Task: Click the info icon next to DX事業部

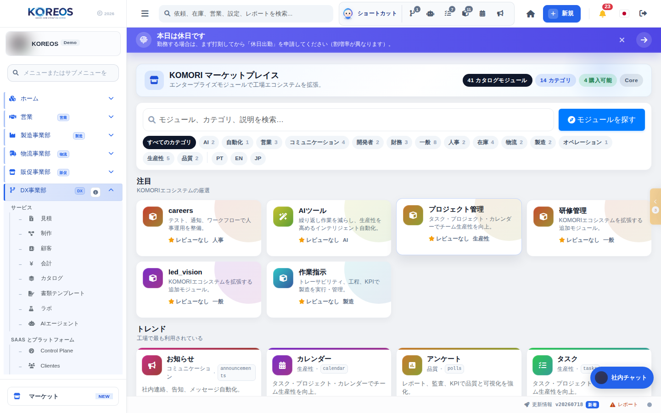Action: [x=95, y=192]
